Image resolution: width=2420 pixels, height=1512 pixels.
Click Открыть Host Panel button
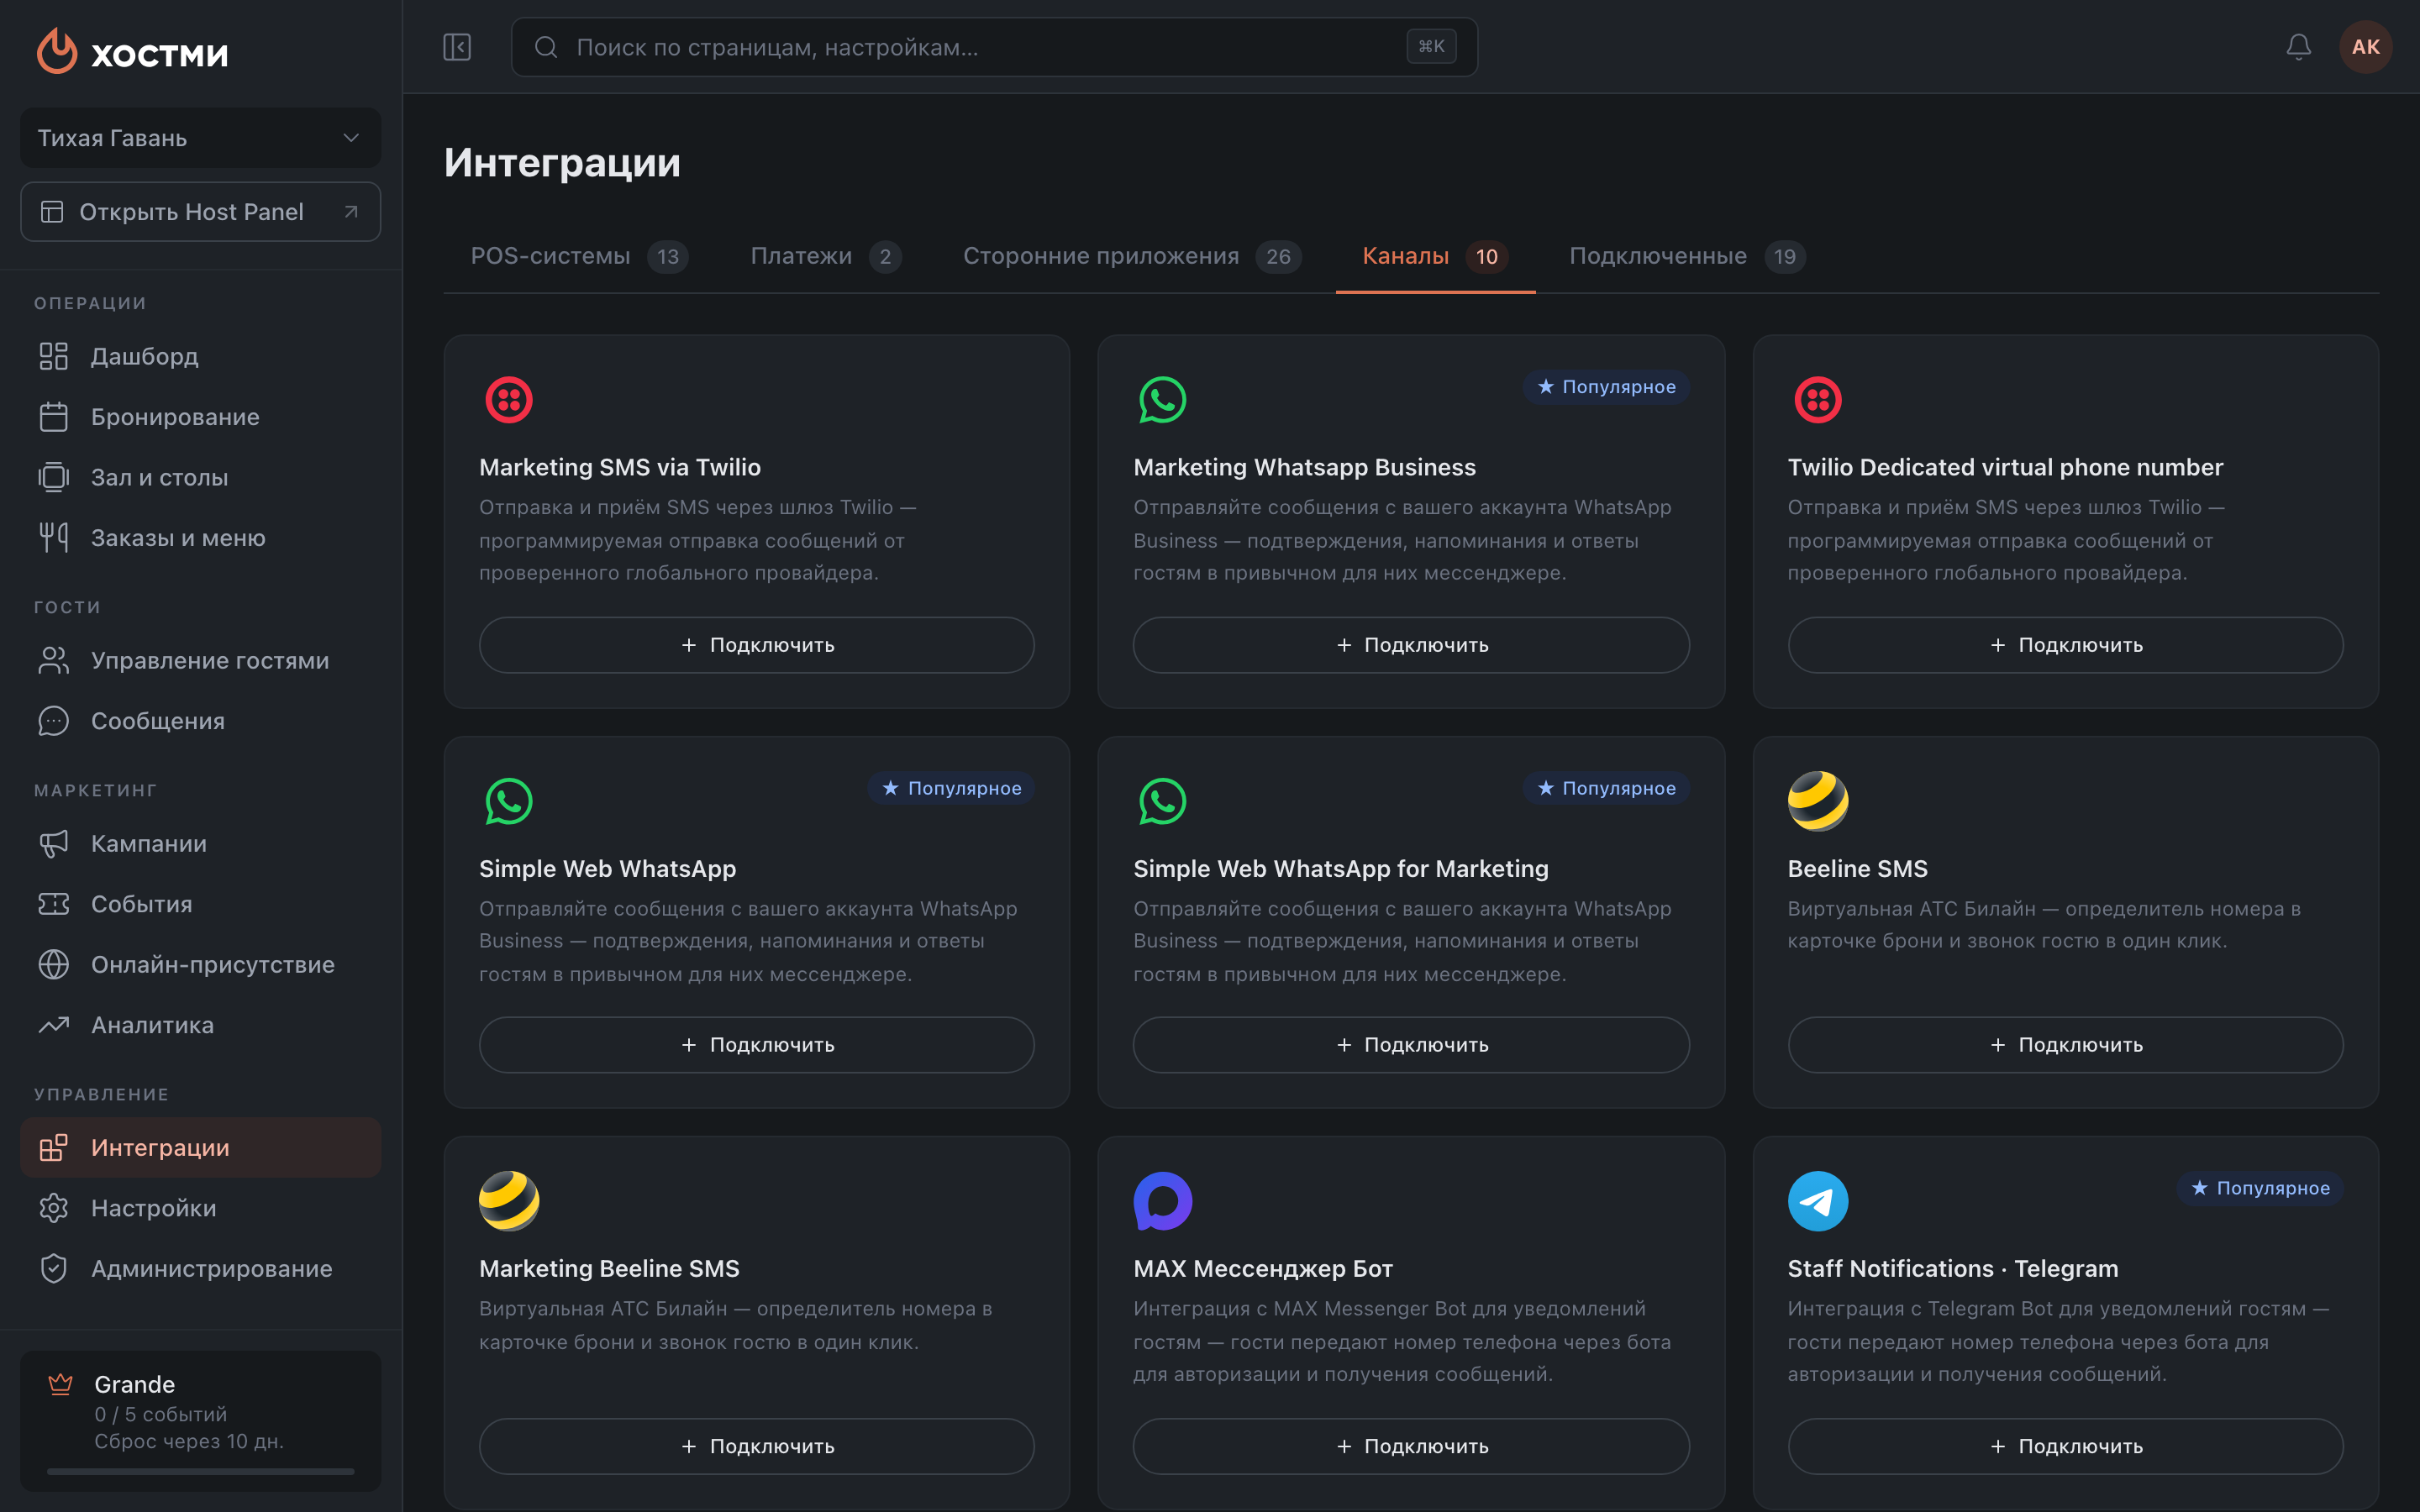200,212
